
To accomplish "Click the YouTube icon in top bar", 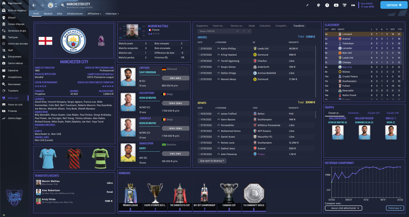I will (x=336, y=5).
